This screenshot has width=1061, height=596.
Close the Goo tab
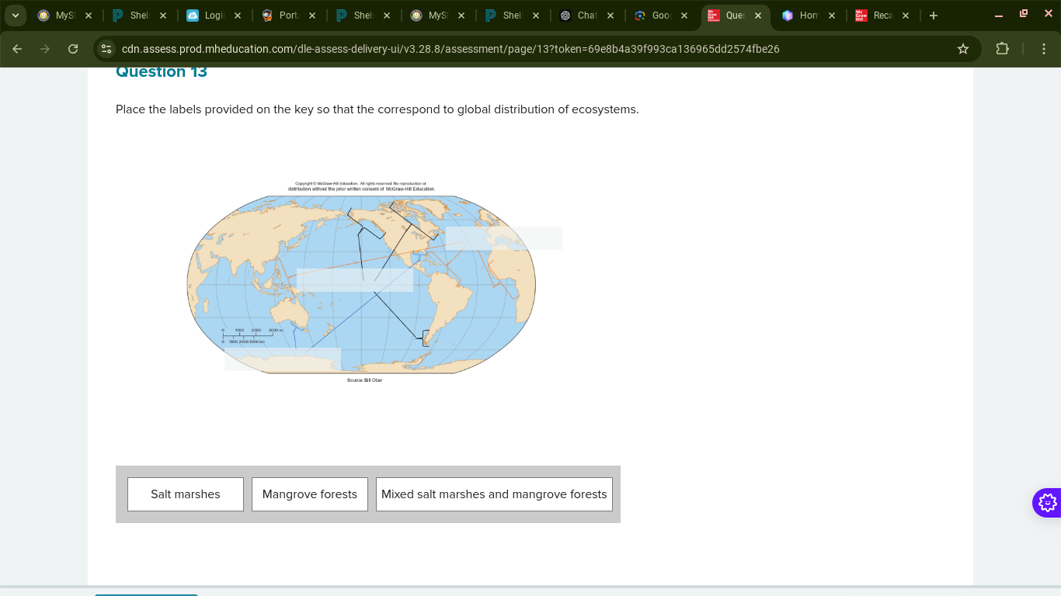pos(684,16)
